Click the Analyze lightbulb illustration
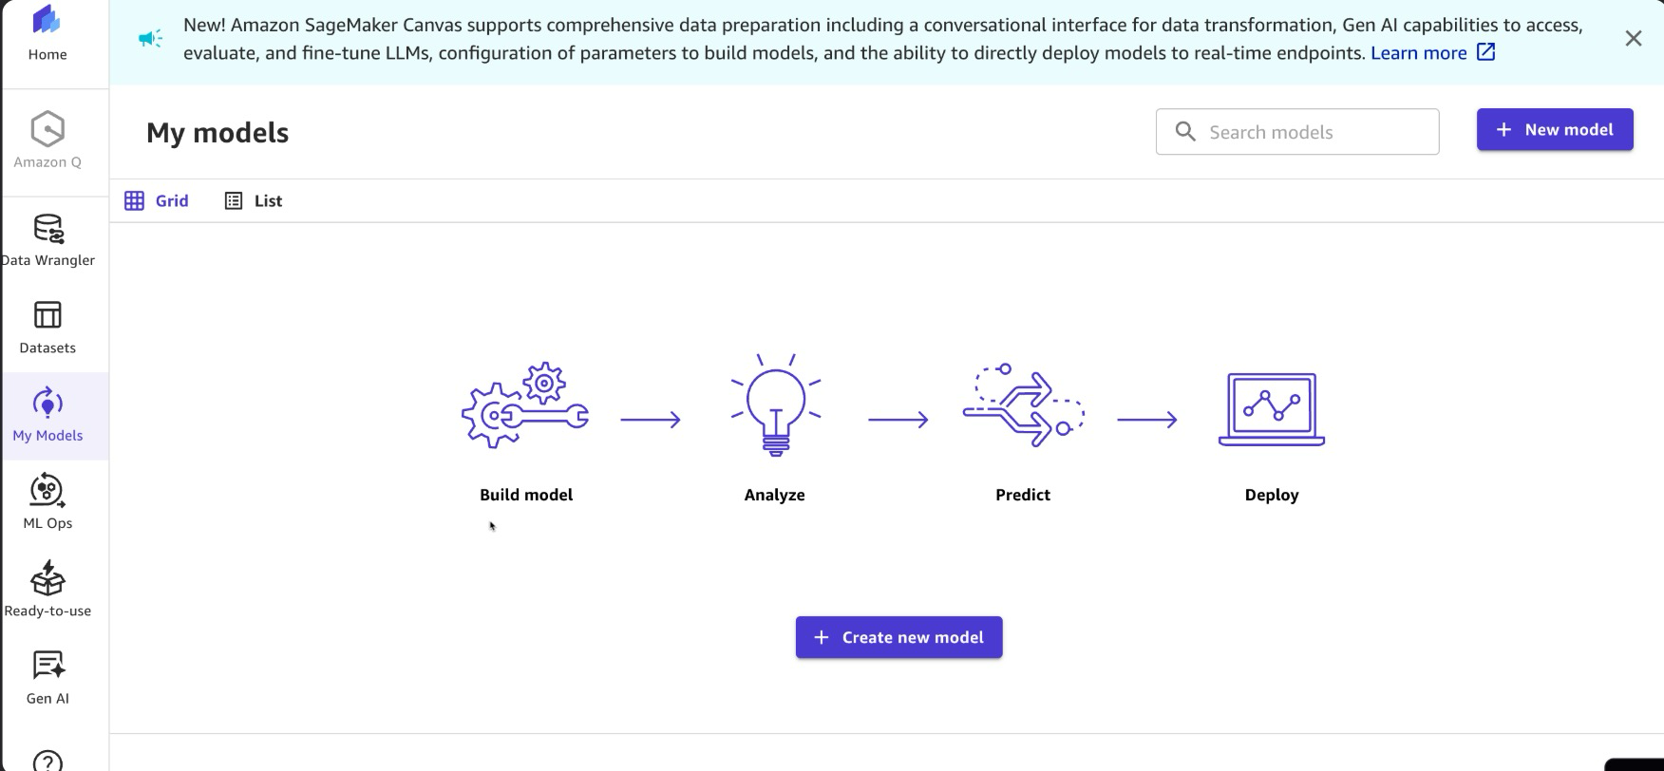 775,405
